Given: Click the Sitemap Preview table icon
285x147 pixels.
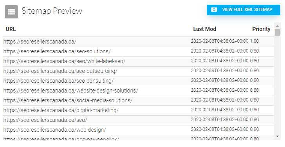Looking at the screenshot, I should tap(11, 12).
